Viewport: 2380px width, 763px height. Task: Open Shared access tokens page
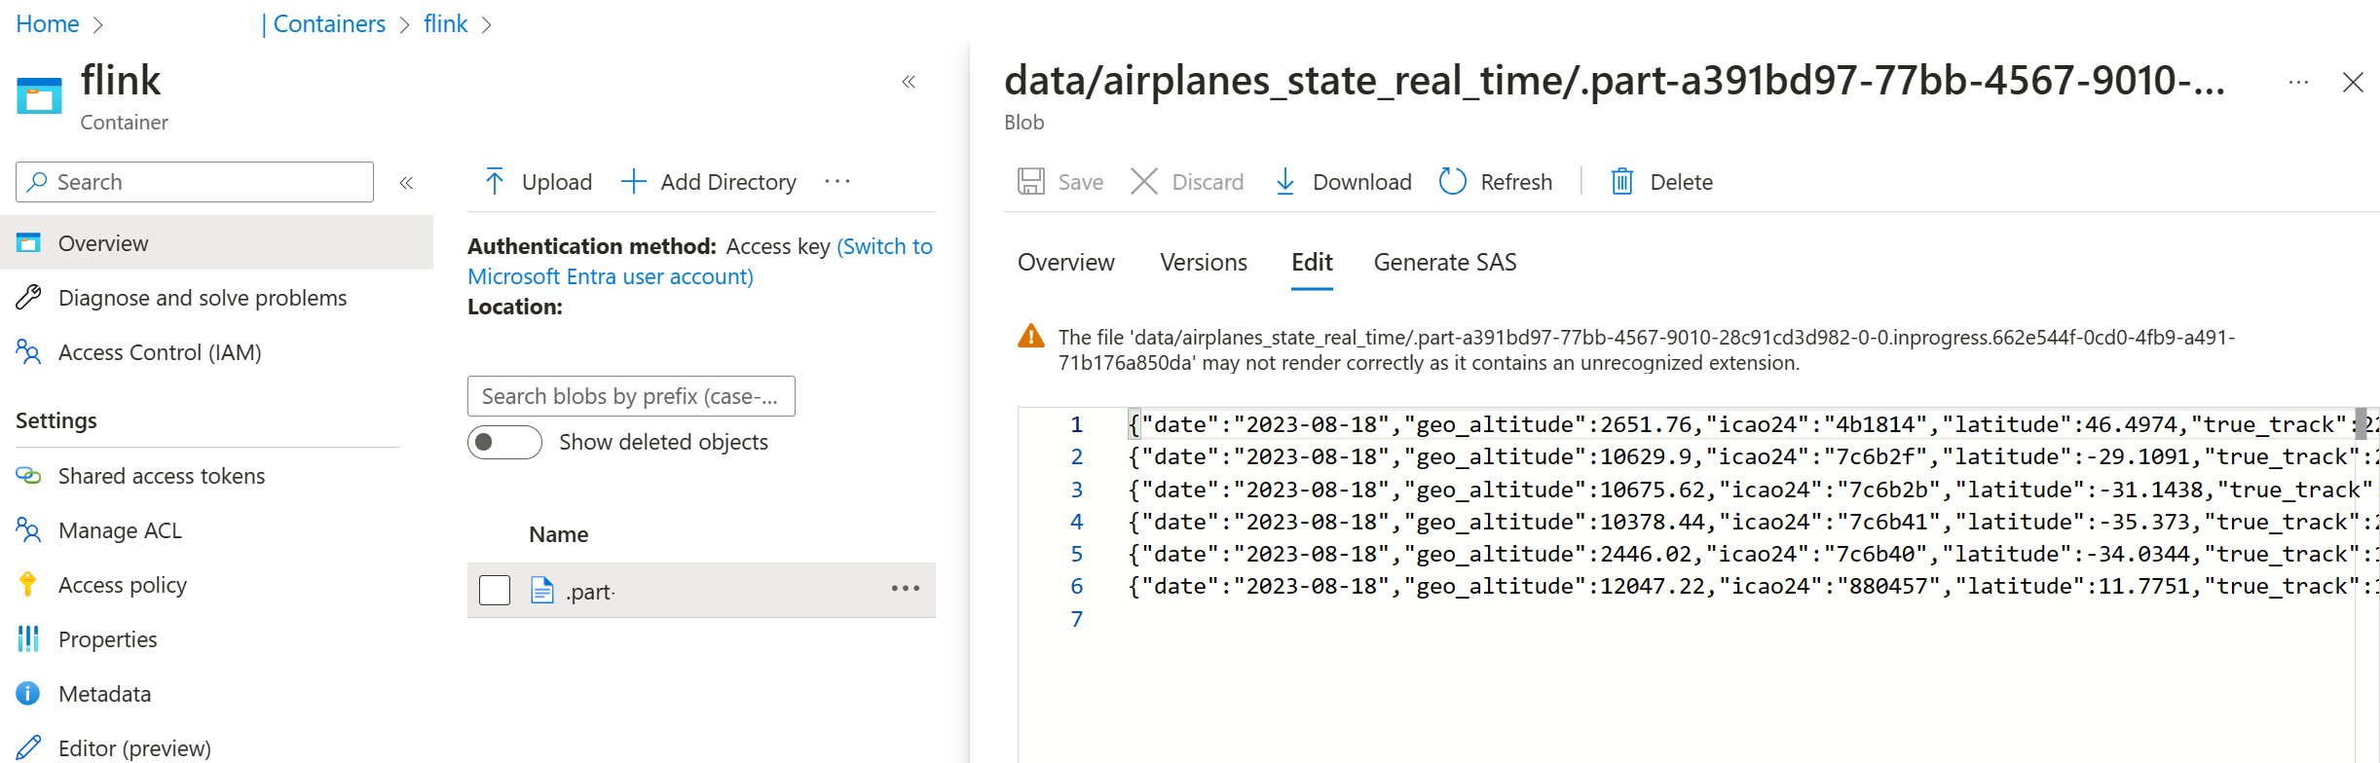[x=161, y=476]
